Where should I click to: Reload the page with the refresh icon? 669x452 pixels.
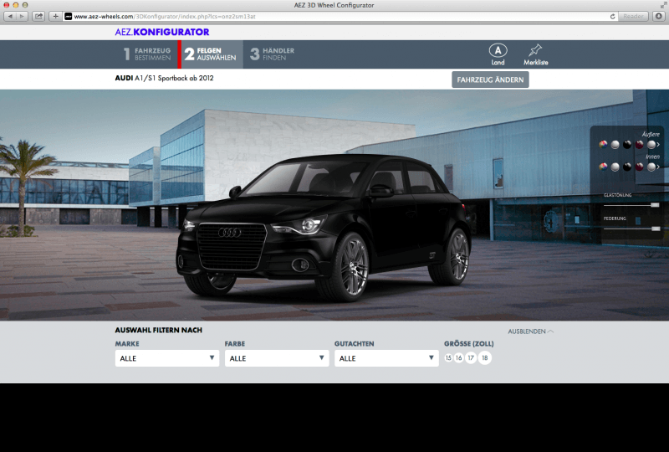(612, 16)
